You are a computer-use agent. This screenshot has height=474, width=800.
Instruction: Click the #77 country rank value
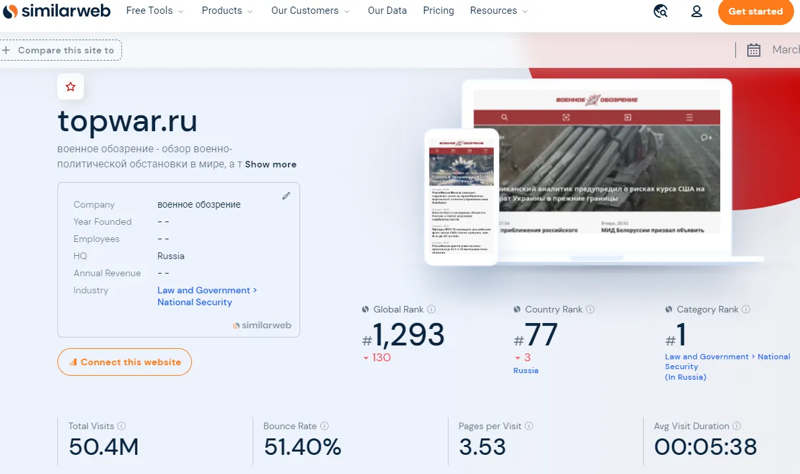coord(536,336)
